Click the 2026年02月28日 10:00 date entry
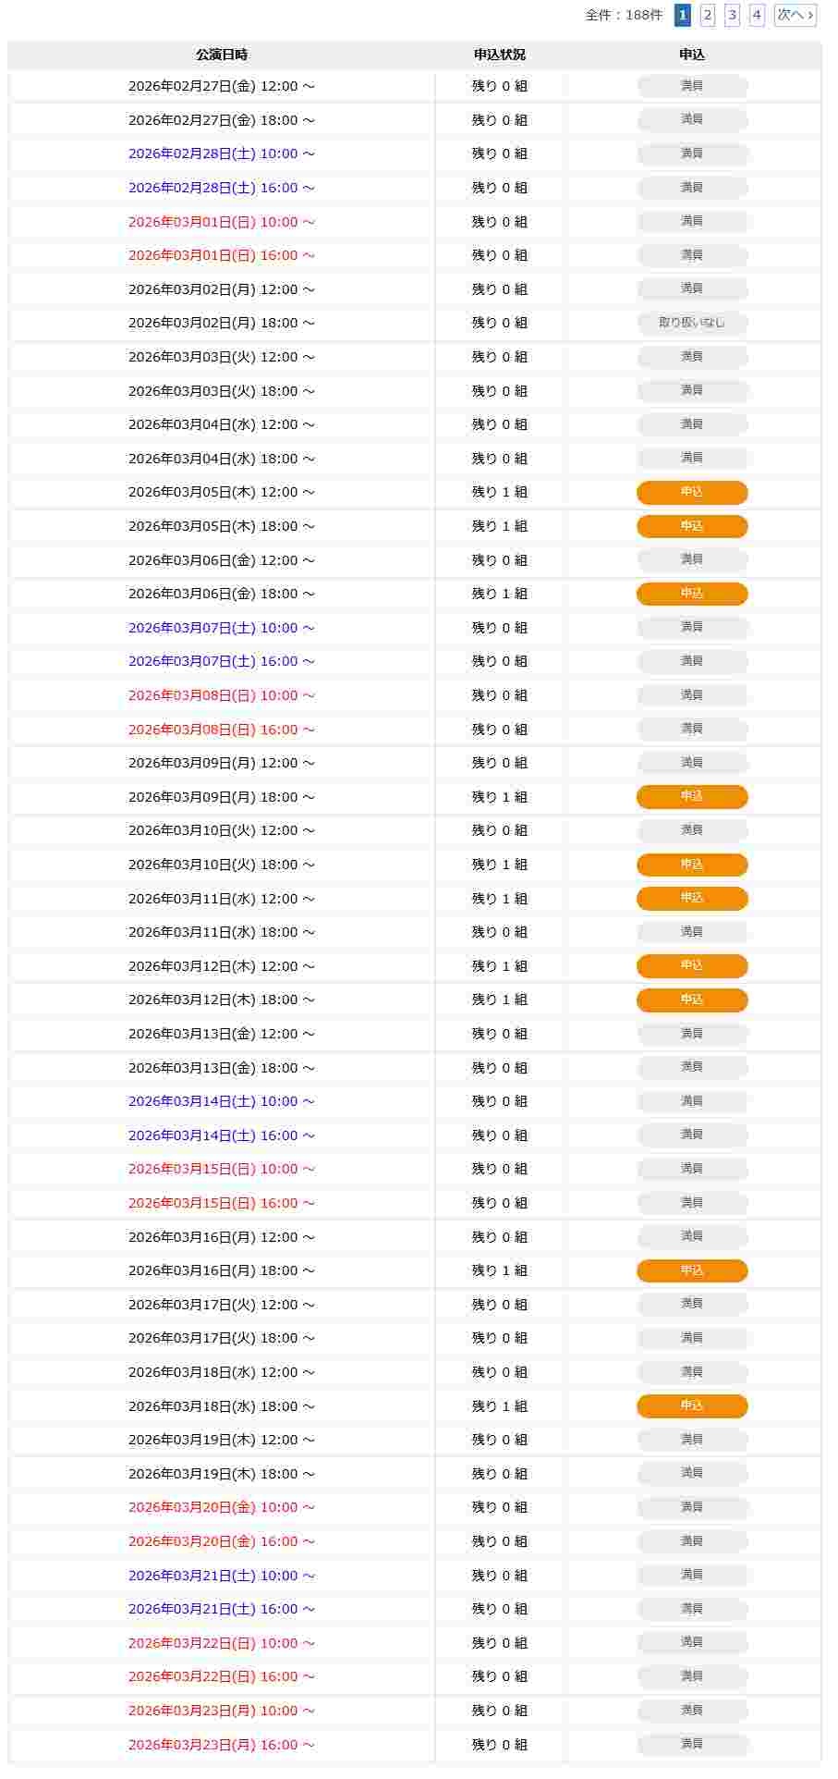Viewport: 838px width, 1779px height. coord(221,153)
